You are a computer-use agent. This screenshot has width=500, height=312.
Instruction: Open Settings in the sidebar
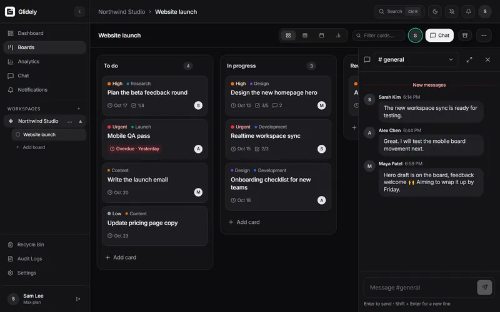pyautogui.click(x=44, y=273)
